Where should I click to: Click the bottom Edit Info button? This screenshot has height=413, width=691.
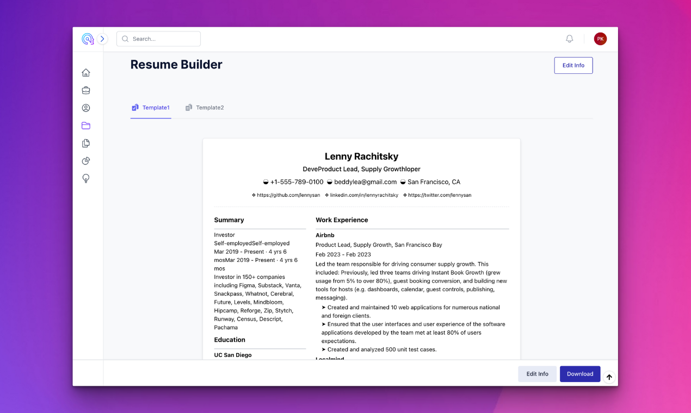click(537, 374)
